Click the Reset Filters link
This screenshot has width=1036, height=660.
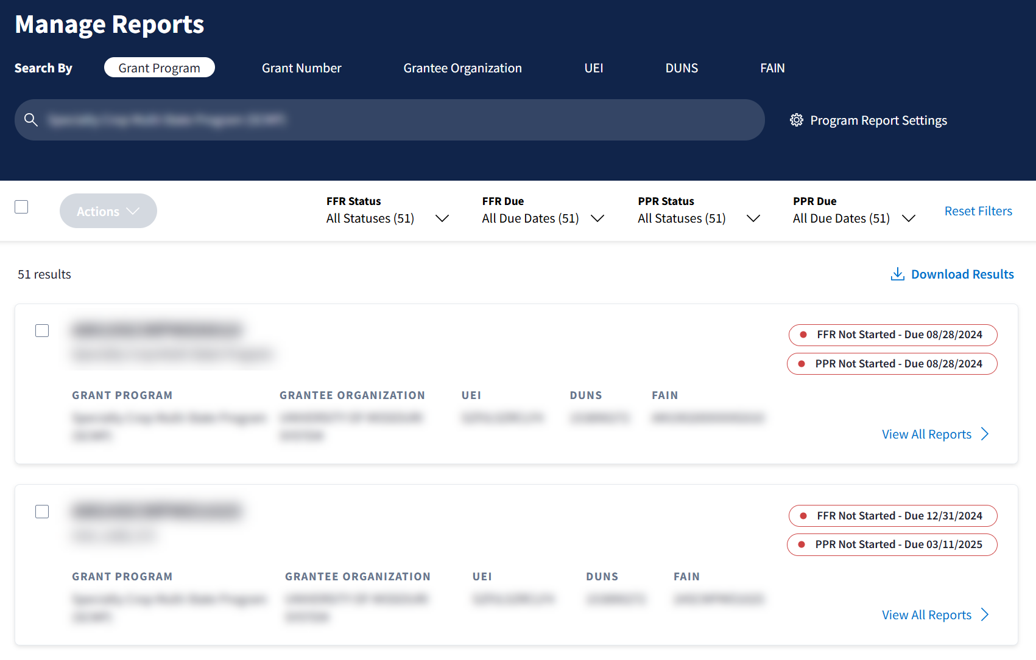[x=978, y=211]
